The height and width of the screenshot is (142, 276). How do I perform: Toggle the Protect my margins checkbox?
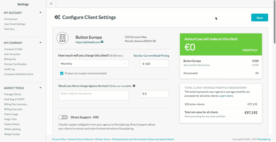point(62,73)
